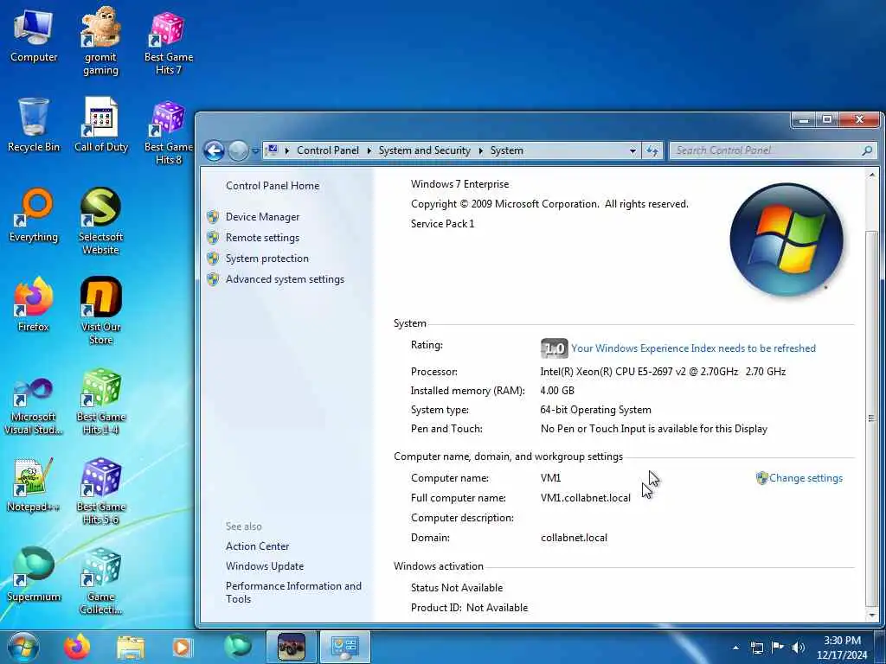Open Supermium from the taskbar
The image size is (886, 664).
tap(237, 647)
